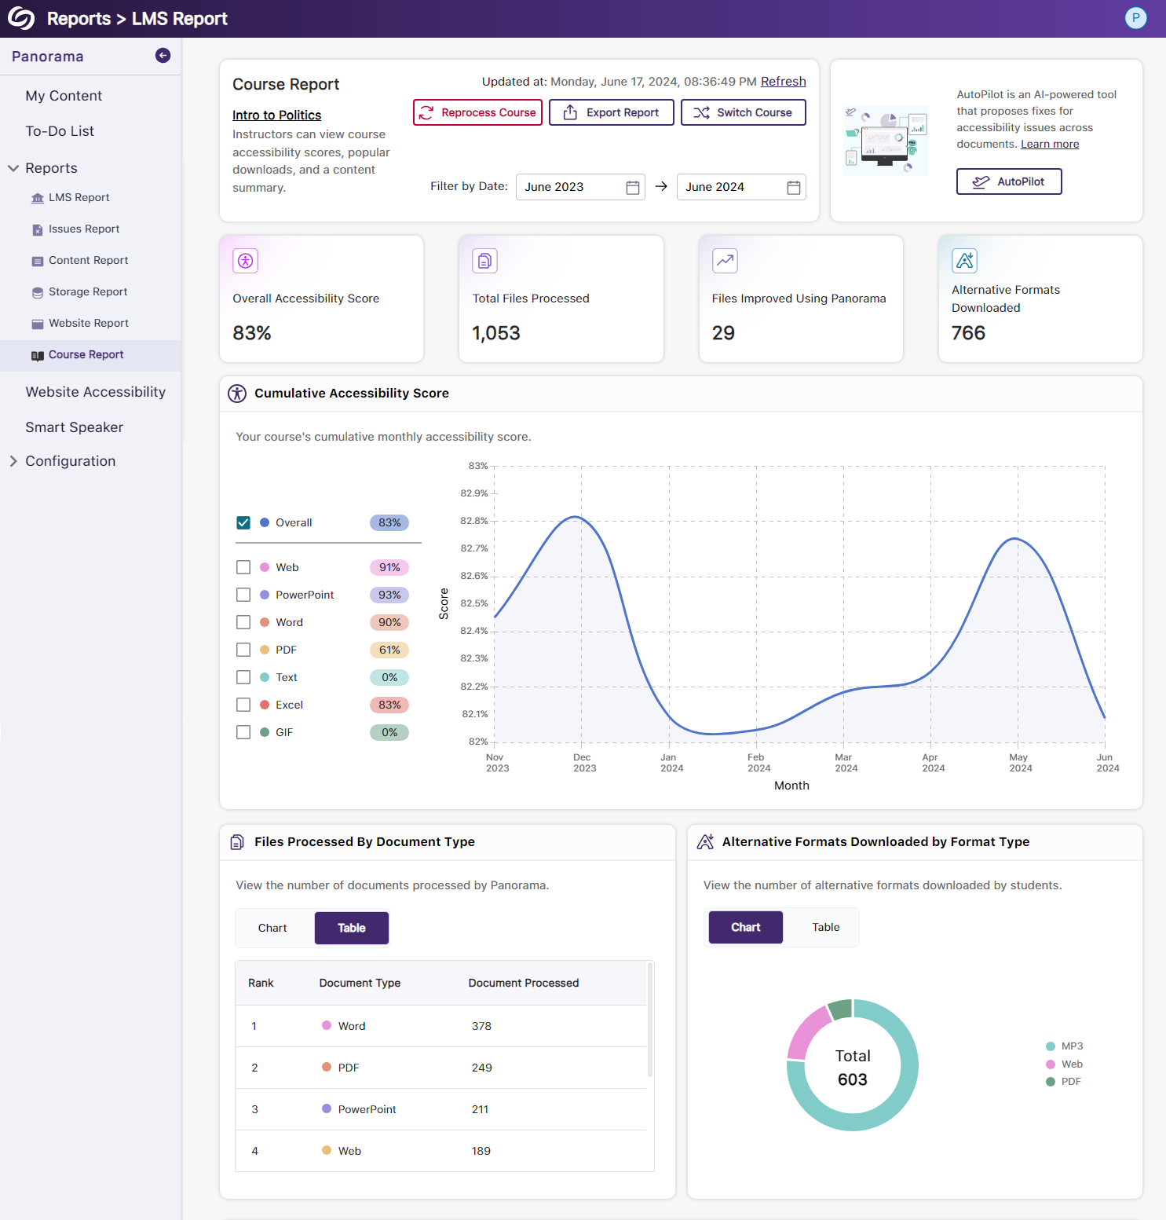
Task: Uncheck the Overall score checkbox
Action: (x=243, y=522)
